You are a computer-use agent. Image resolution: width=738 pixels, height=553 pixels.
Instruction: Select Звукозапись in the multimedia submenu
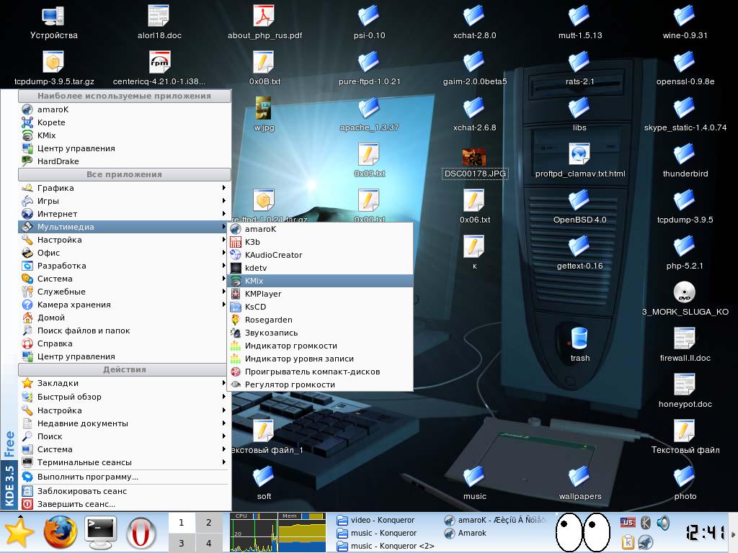(x=320, y=333)
